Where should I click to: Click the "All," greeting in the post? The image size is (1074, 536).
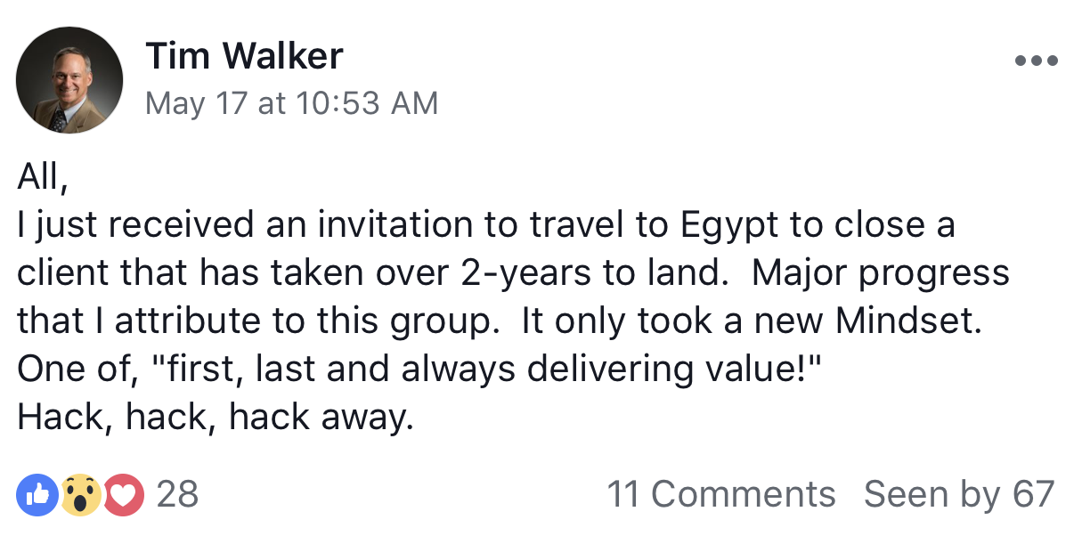(x=42, y=178)
